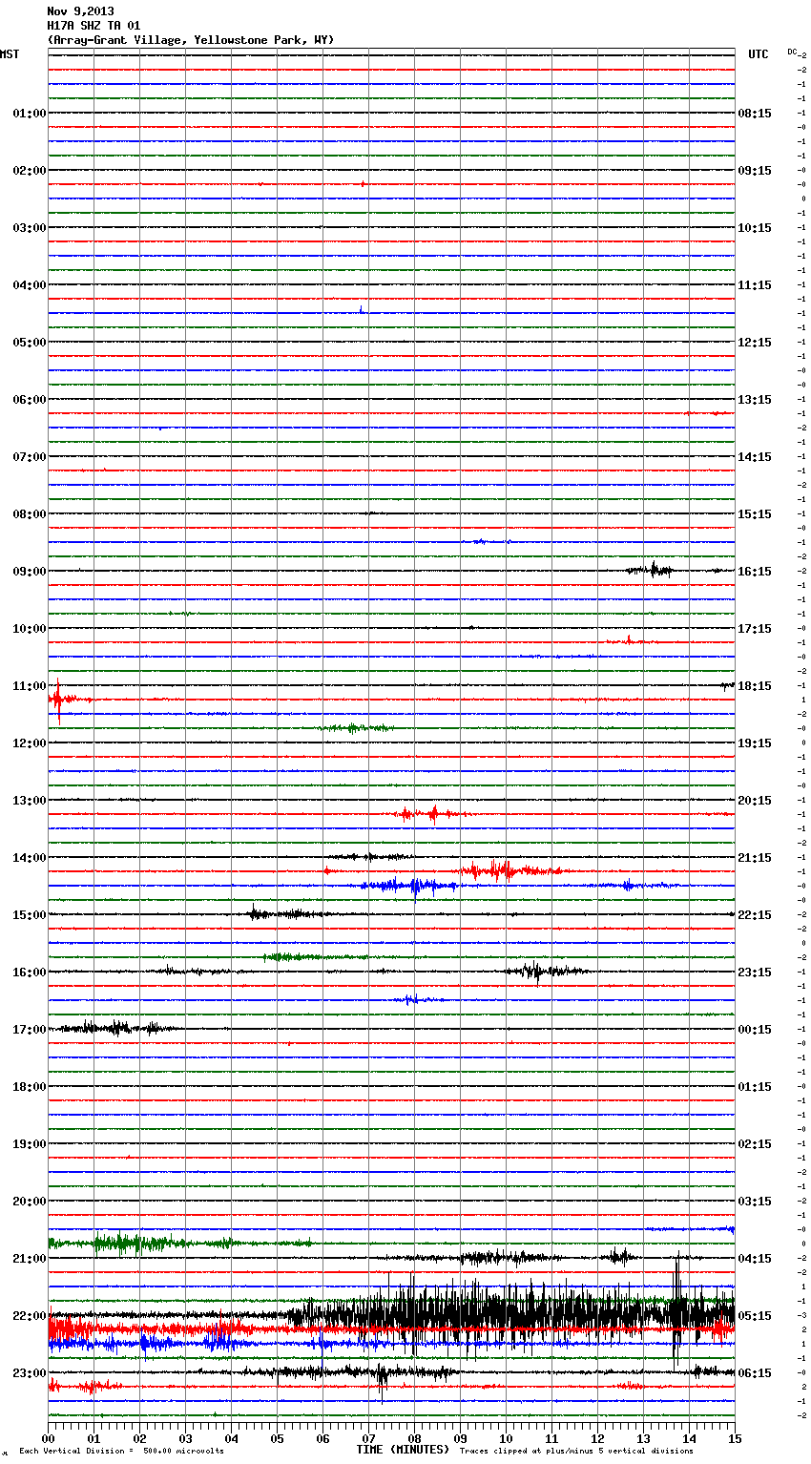
Task: Click the 'H17A SHZ TA 01' station label
Action: [94, 26]
